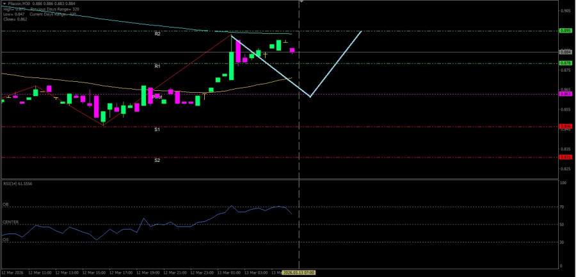Click the Close= 0.862 info text
Image resolution: width=576 pixels, height=277 pixels.
(x=15, y=19)
